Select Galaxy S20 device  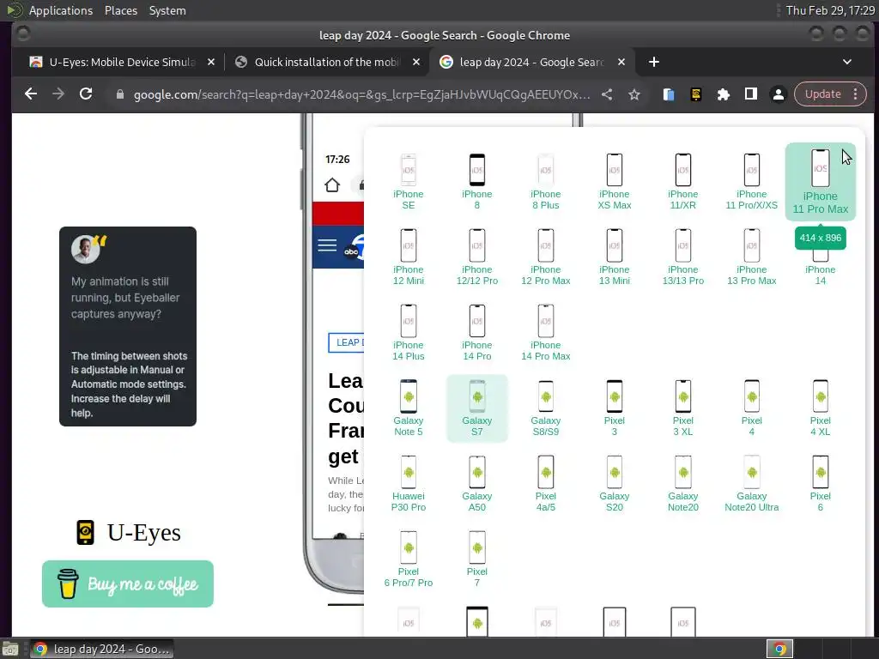coord(615,484)
